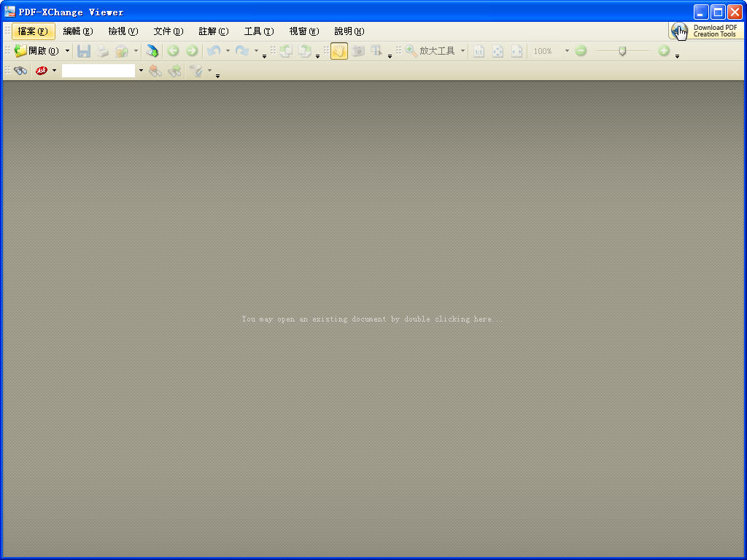Click the binoculars Find icon
This screenshot has width=747, height=560.
[x=20, y=71]
